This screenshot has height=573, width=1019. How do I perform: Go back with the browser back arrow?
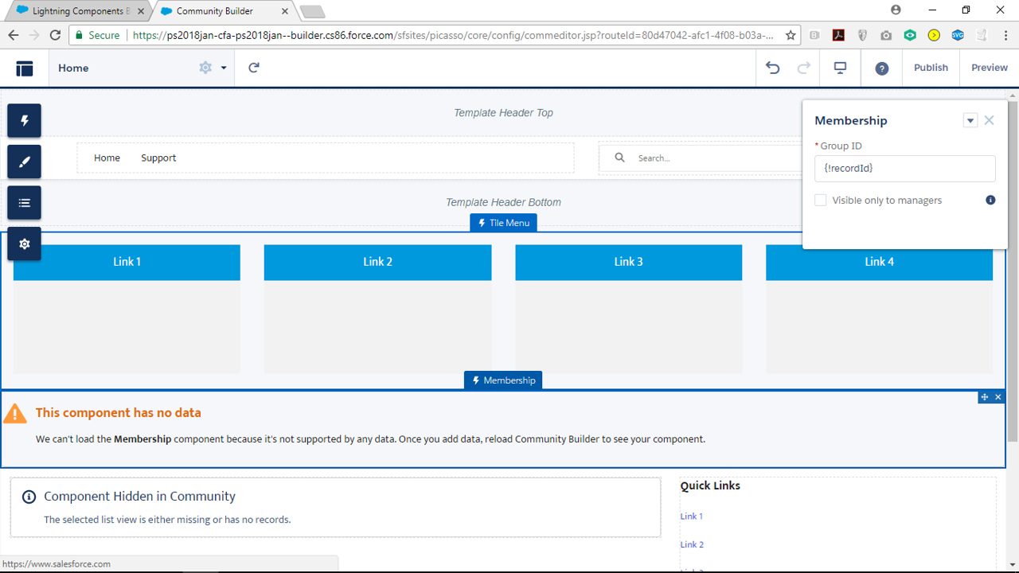[x=14, y=35]
